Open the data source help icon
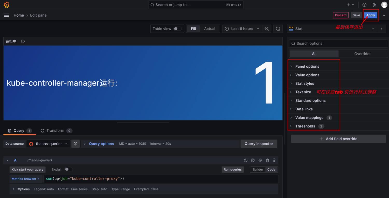389x198 pixels. (x=75, y=144)
